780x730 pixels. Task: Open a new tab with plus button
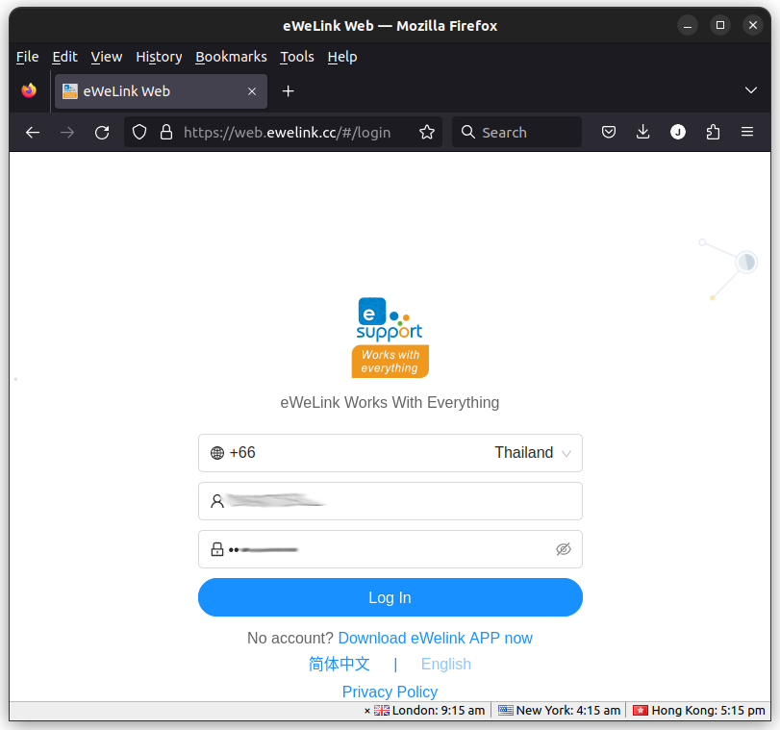[x=288, y=91]
